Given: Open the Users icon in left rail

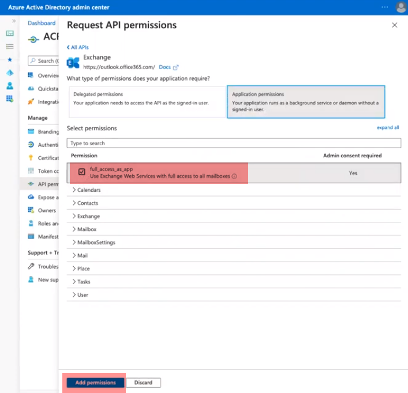Looking at the screenshot, I should [x=10, y=85].
